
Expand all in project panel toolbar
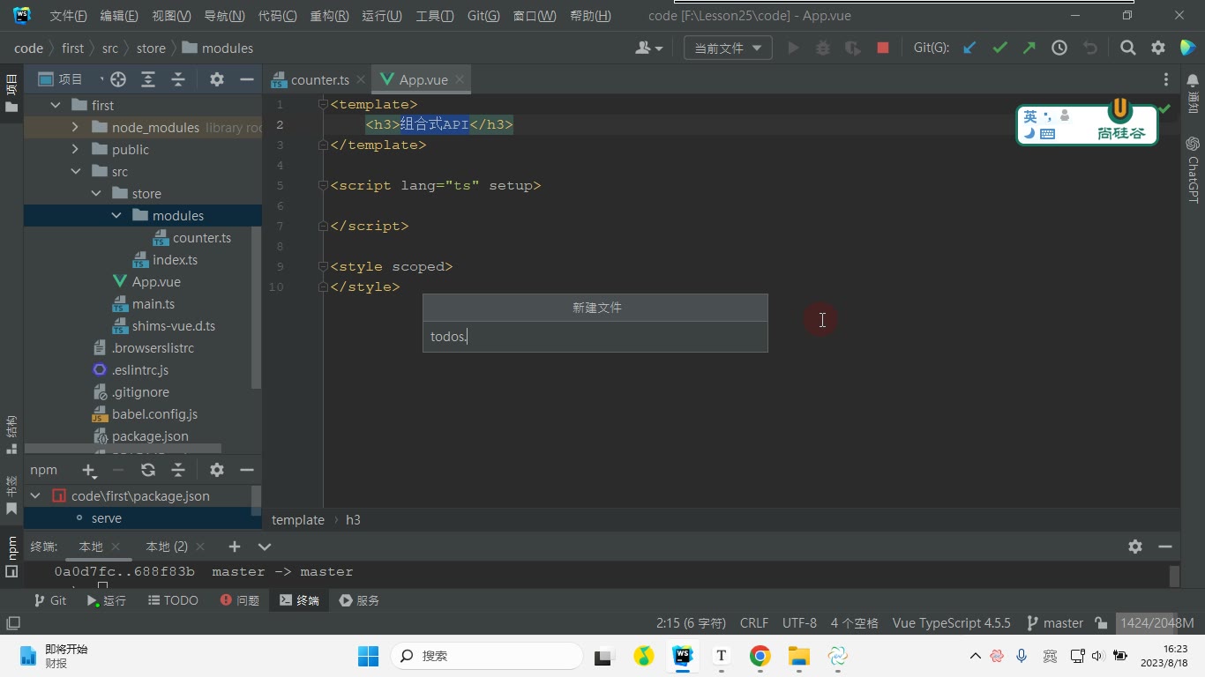(x=148, y=79)
